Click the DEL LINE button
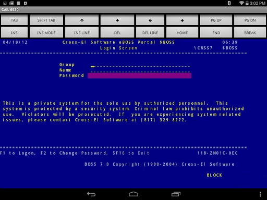This screenshot has height=200, width=267. click(x=150, y=33)
